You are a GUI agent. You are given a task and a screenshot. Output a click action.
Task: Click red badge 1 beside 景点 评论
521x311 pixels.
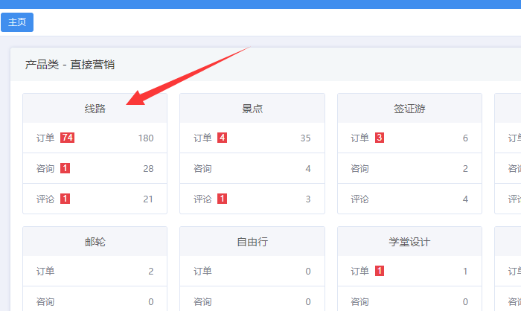[x=222, y=199]
